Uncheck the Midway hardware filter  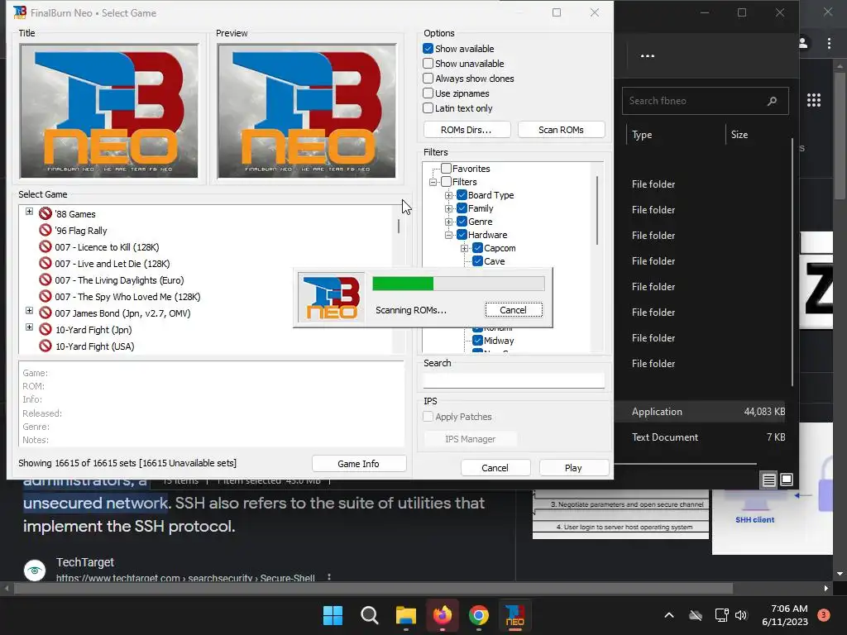477,340
